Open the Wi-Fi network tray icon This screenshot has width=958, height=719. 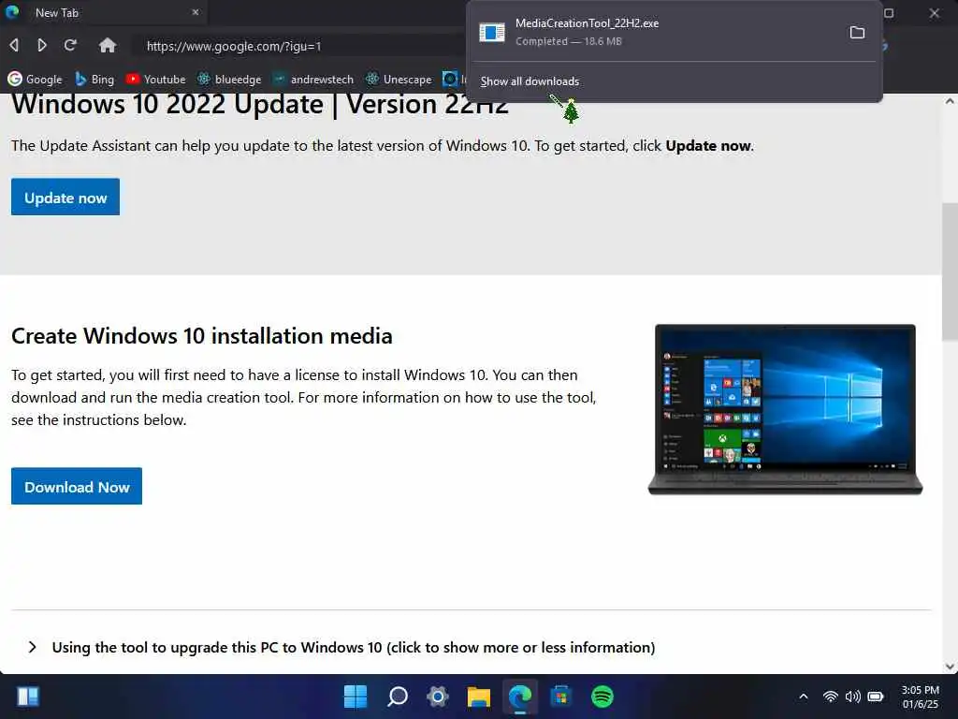[831, 697]
